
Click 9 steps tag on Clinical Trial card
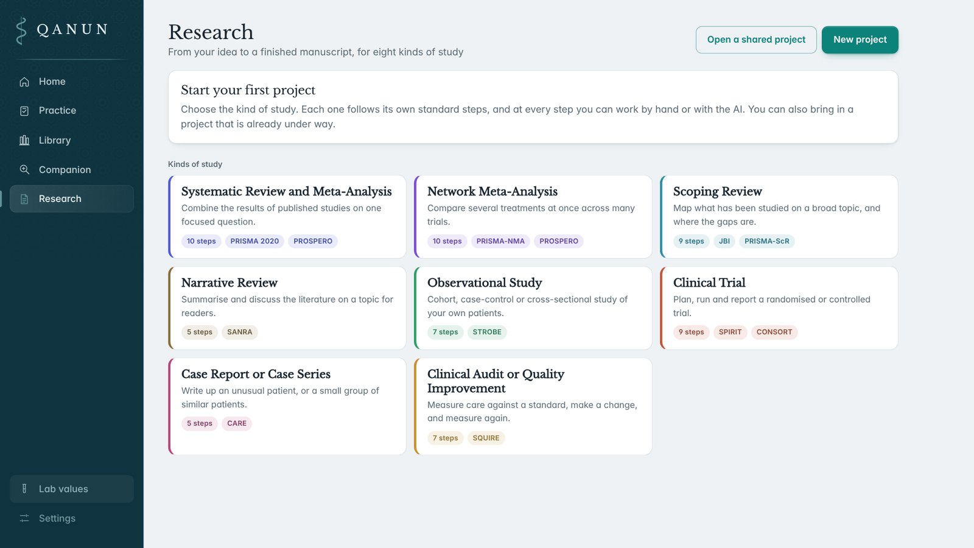(x=691, y=332)
